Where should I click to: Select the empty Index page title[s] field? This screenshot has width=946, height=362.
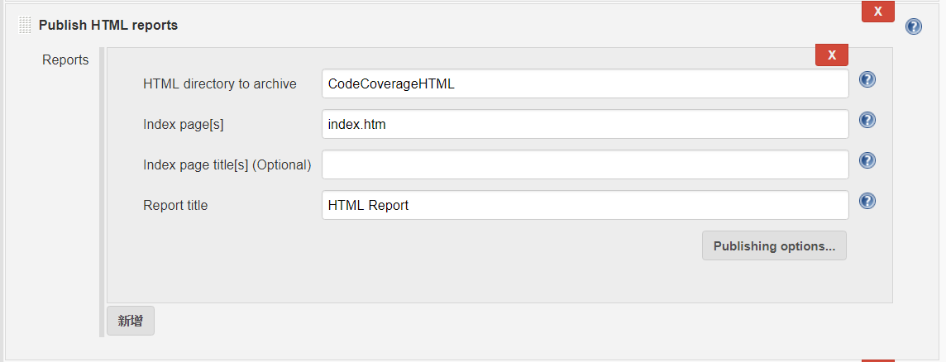[x=585, y=164]
